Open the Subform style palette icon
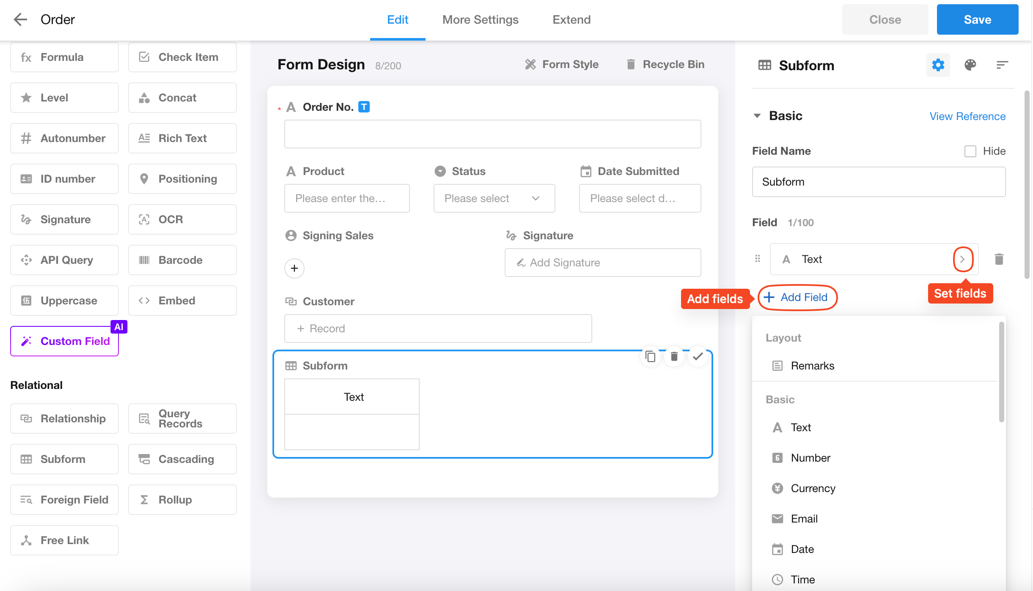This screenshot has height=591, width=1033. [x=970, y=65]
